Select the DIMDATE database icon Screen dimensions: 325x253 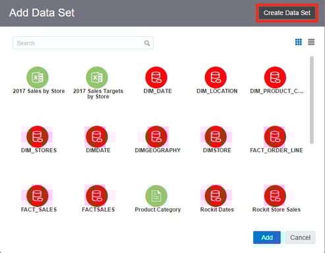pos(97,136)
